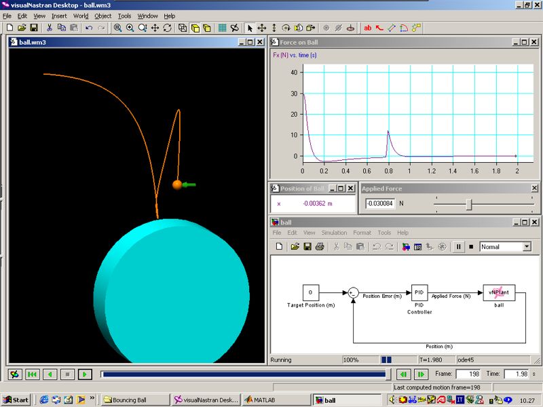Image resolution: width=543 pixels, height=407 pixels.
Task: Select the angle dimension tool
Action: coord(404,28)
